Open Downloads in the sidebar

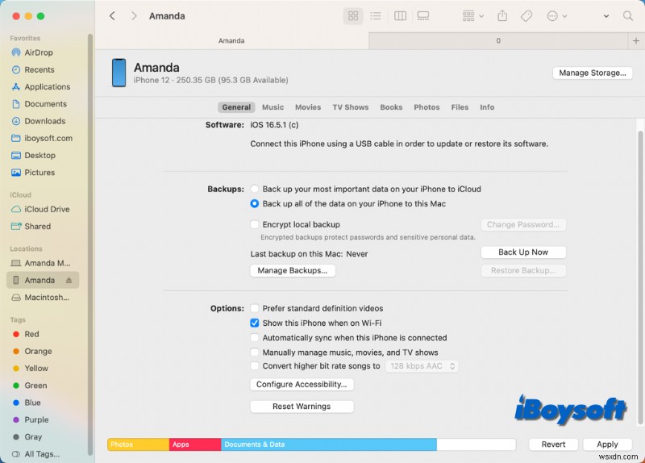44,121
